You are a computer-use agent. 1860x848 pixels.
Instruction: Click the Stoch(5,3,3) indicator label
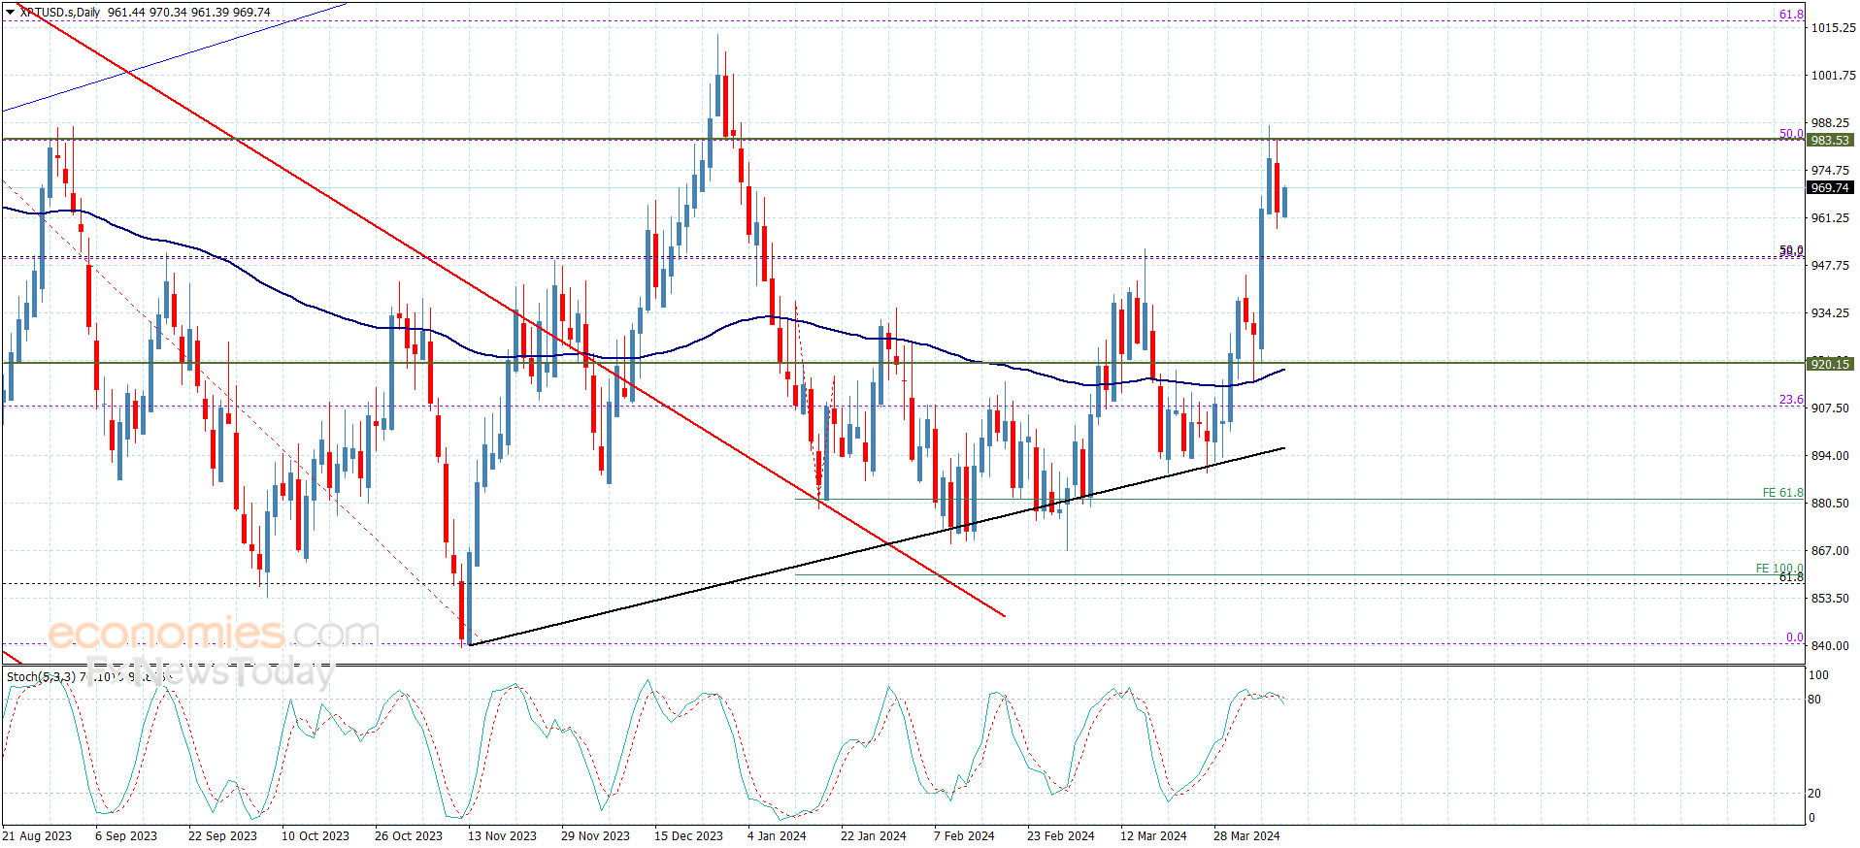[x=41, y=676]
